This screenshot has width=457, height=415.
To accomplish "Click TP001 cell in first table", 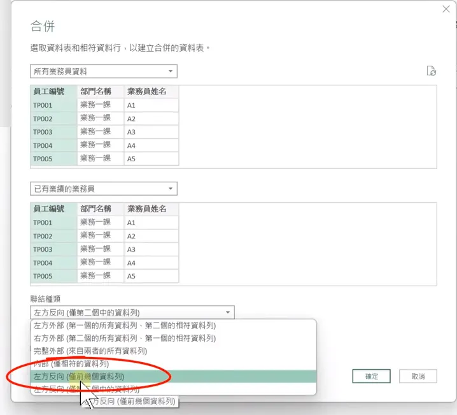I will pos(53,105).
